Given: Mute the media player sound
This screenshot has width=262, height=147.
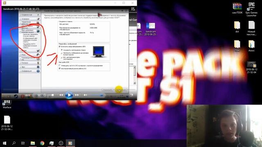Looking at the screenshot, I should (85, 95).
